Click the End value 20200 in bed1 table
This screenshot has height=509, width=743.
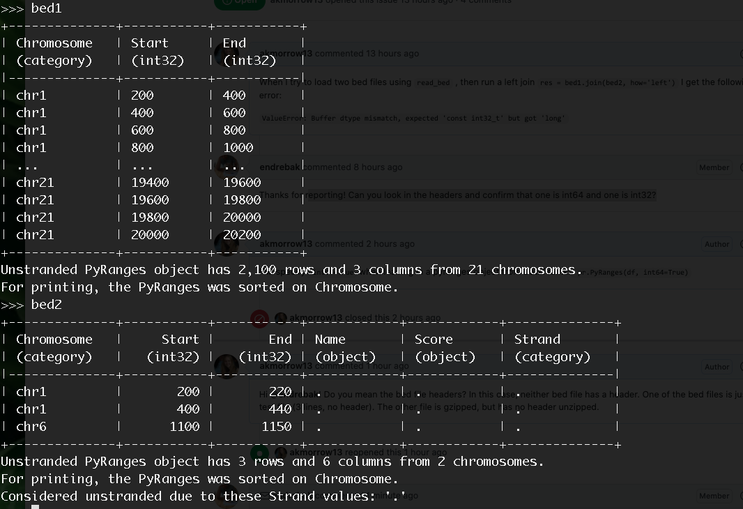242,235
